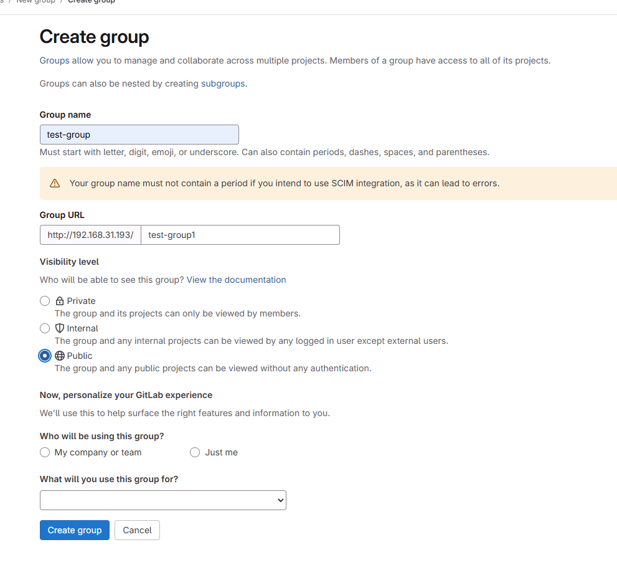Image resolution: width=617 pixels, height=565 pixels.
Task: Click the Cancel button
Action: click(138, 530)
